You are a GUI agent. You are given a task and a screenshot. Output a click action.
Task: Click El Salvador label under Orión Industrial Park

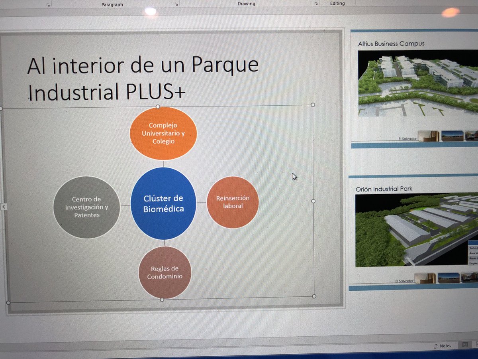pyautogui.click(x=404, y=281)
